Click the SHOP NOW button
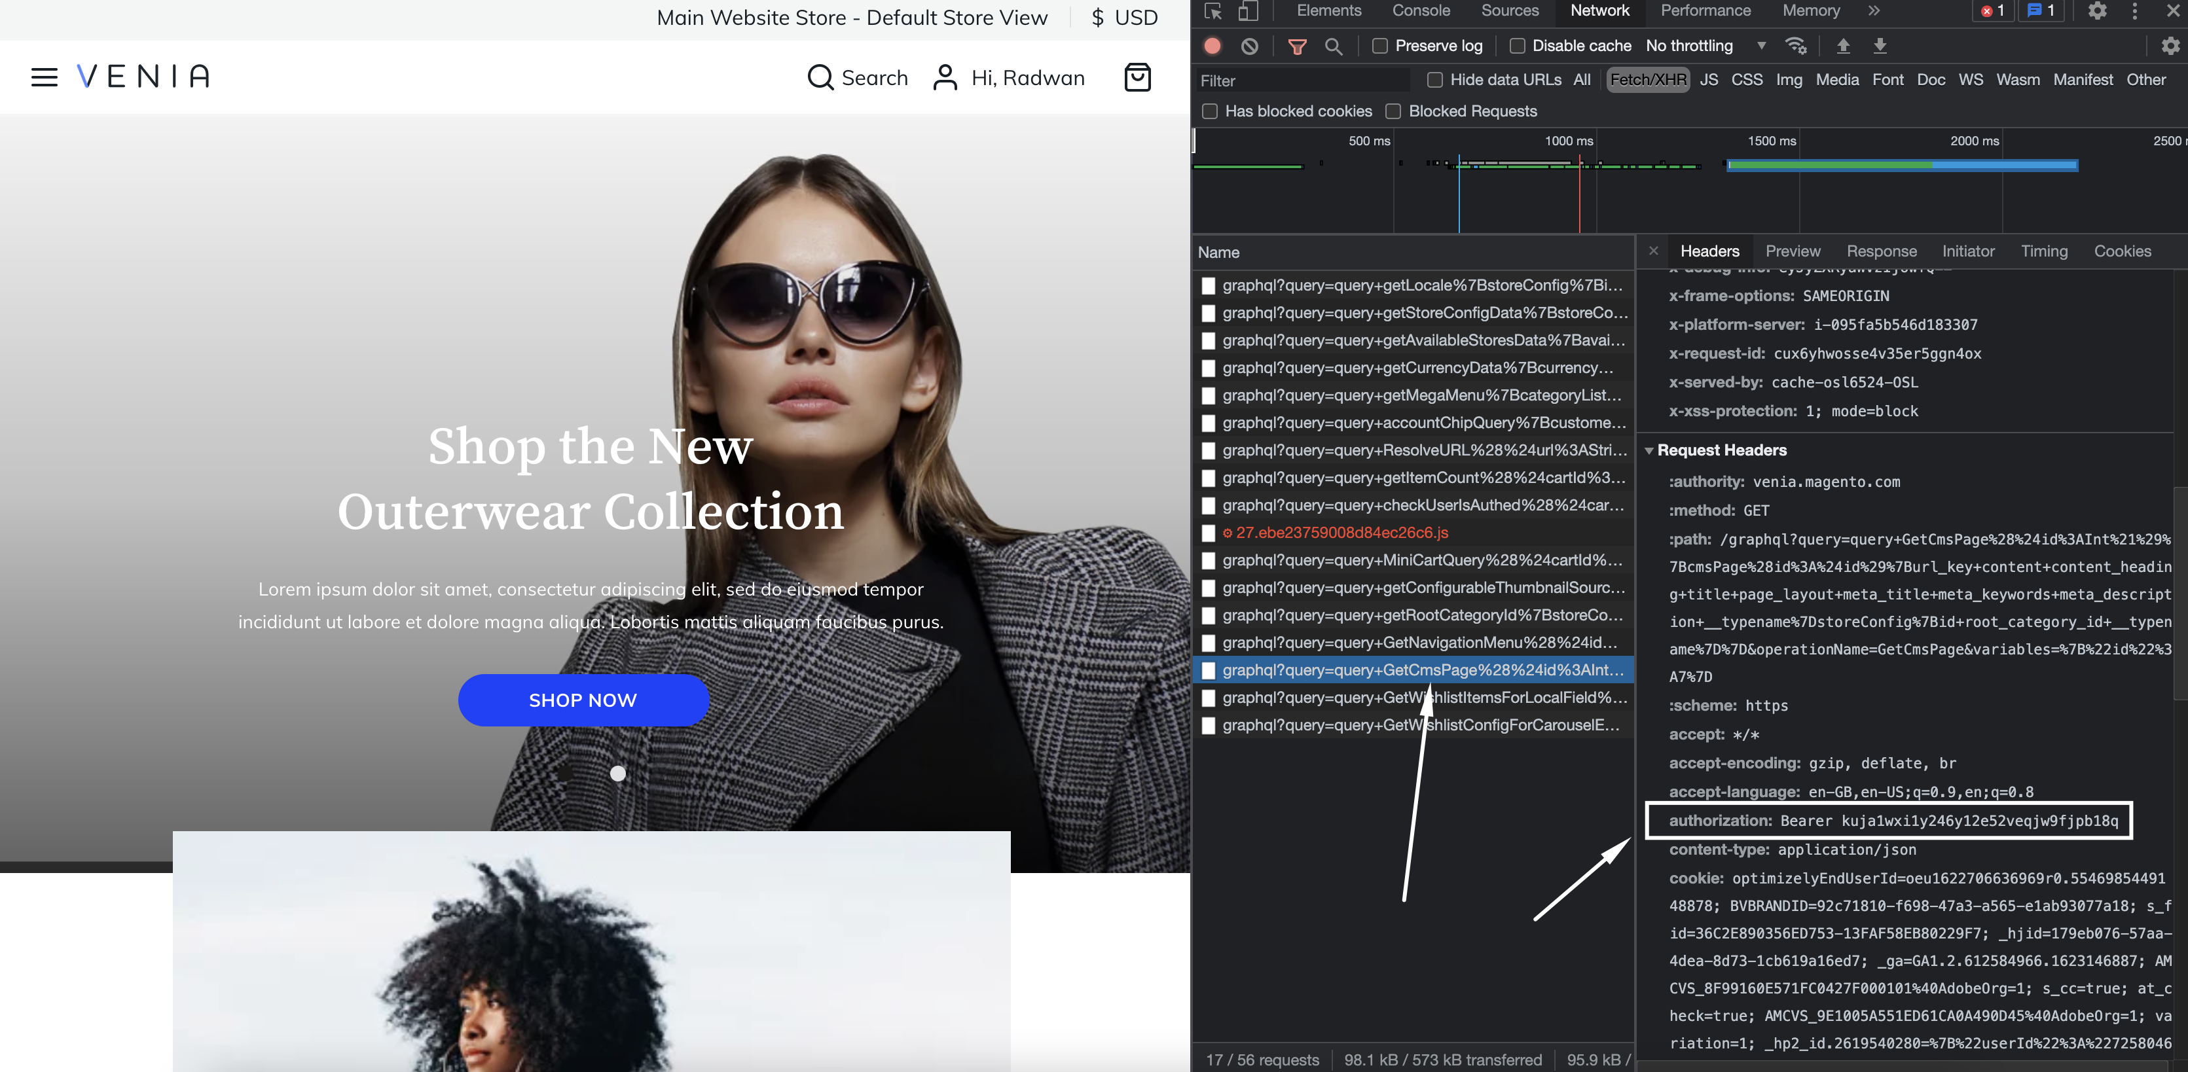The height and width of the screenshot is (1072, 2188). coord(583,700)
